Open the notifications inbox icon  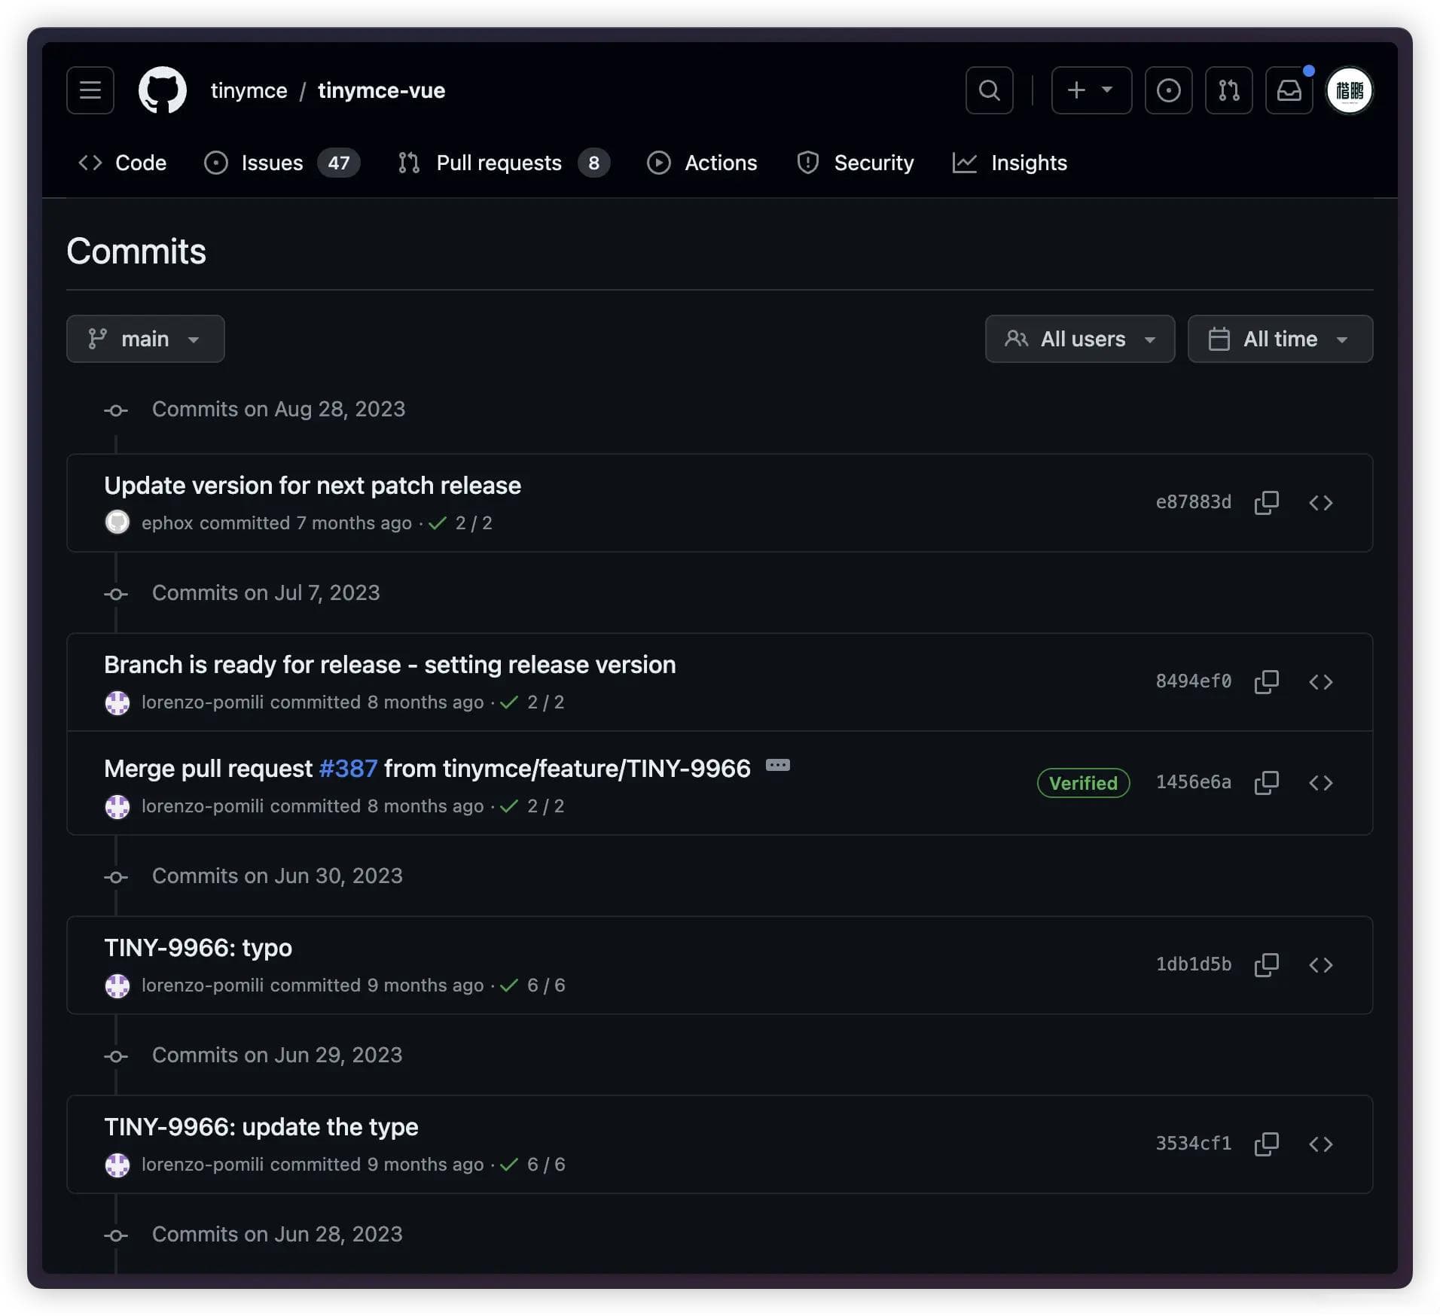1289,90
